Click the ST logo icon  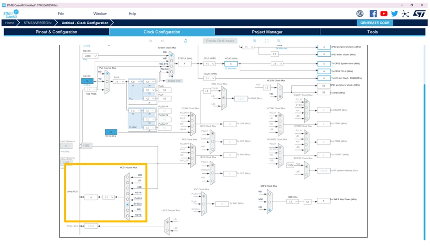point(419,13)
